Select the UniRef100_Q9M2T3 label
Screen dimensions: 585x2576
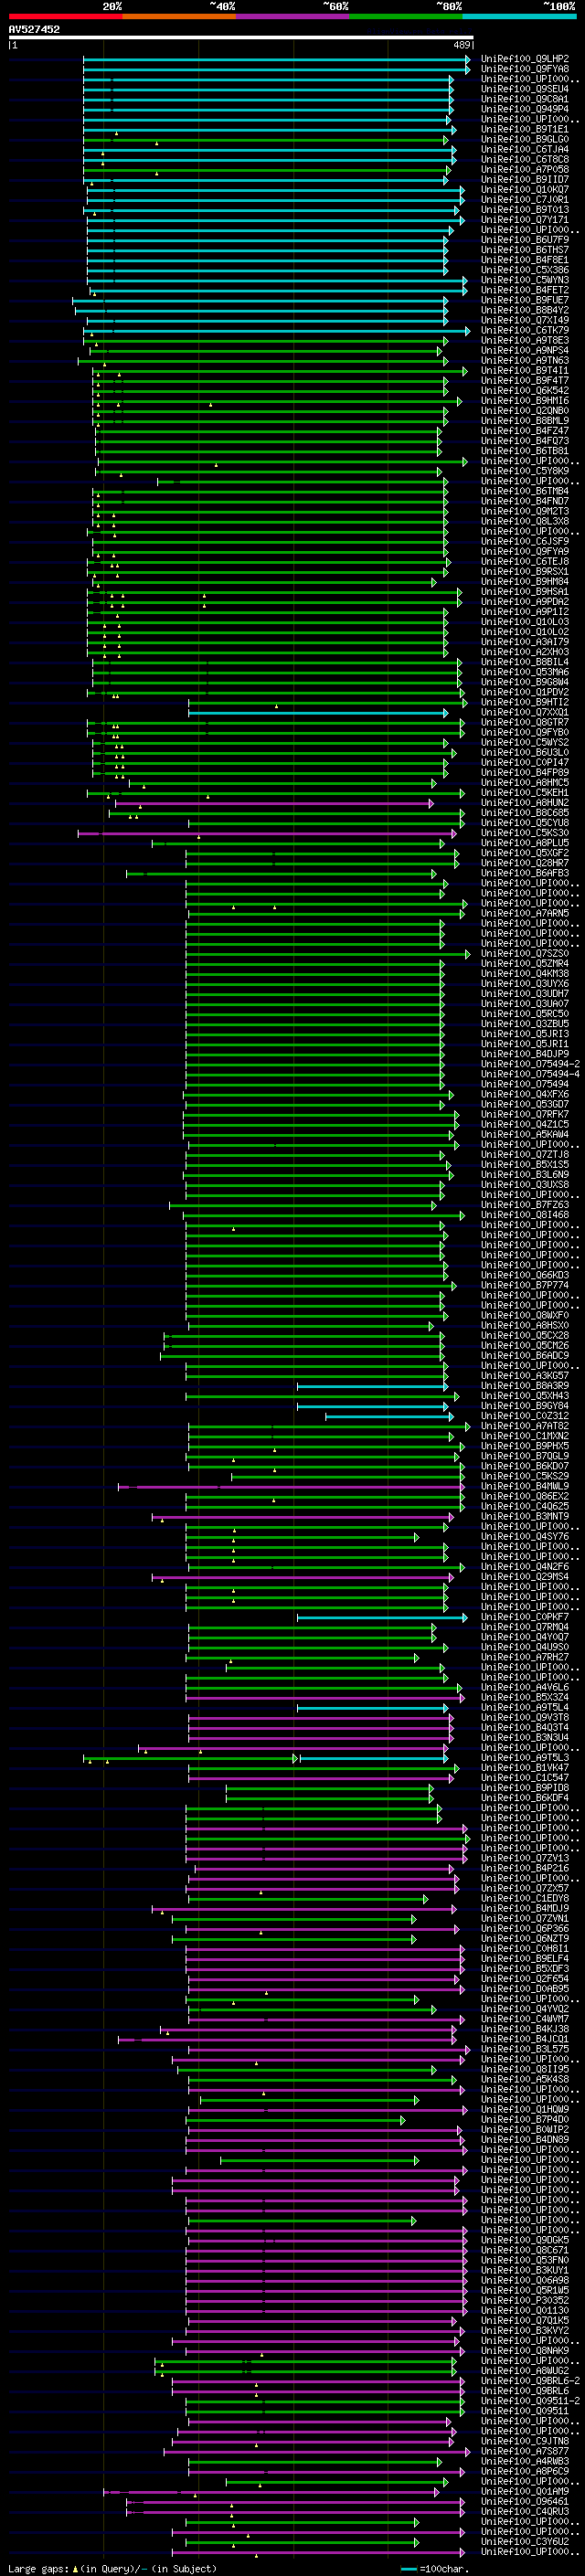click(525, 511)
